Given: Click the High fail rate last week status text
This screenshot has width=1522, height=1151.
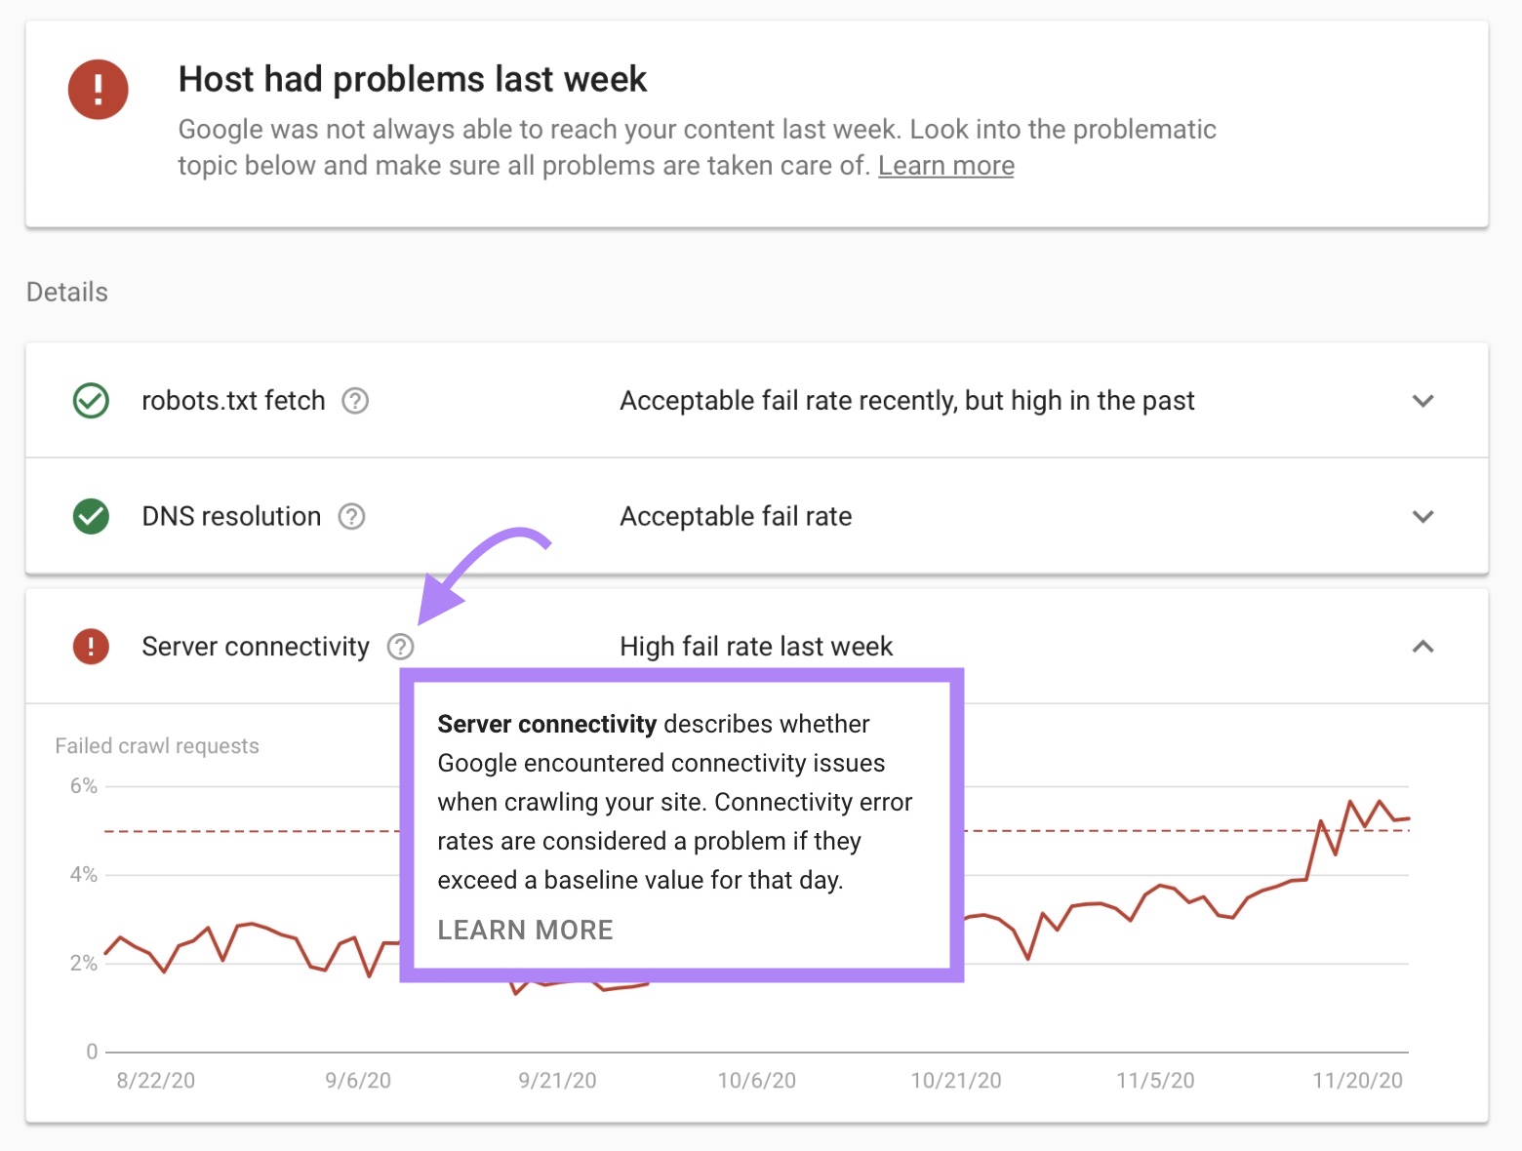Looking at the screenshot, I should 755,646.
